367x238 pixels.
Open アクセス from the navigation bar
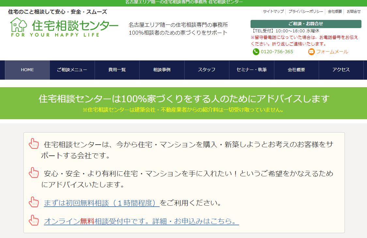coord(341,70)
